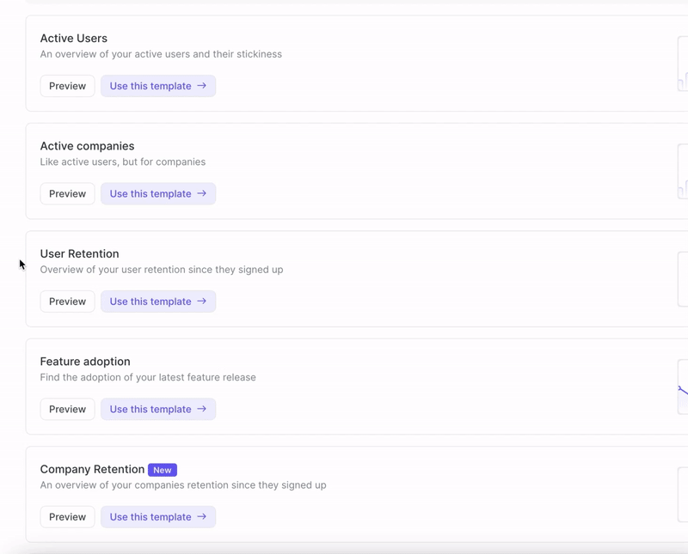Select the Company Retention heading
This screenshot has height=554, width=688.
pos(92,470)
